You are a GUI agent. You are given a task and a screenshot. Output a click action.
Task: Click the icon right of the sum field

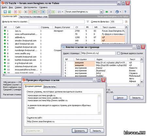pos(126,22)
